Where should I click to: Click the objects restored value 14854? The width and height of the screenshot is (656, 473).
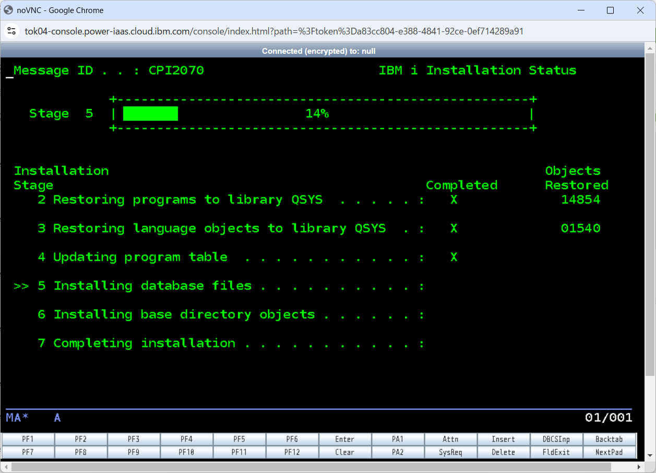581,199
